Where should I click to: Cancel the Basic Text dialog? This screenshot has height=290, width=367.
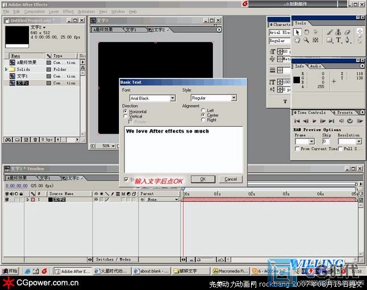coord(231,179)
